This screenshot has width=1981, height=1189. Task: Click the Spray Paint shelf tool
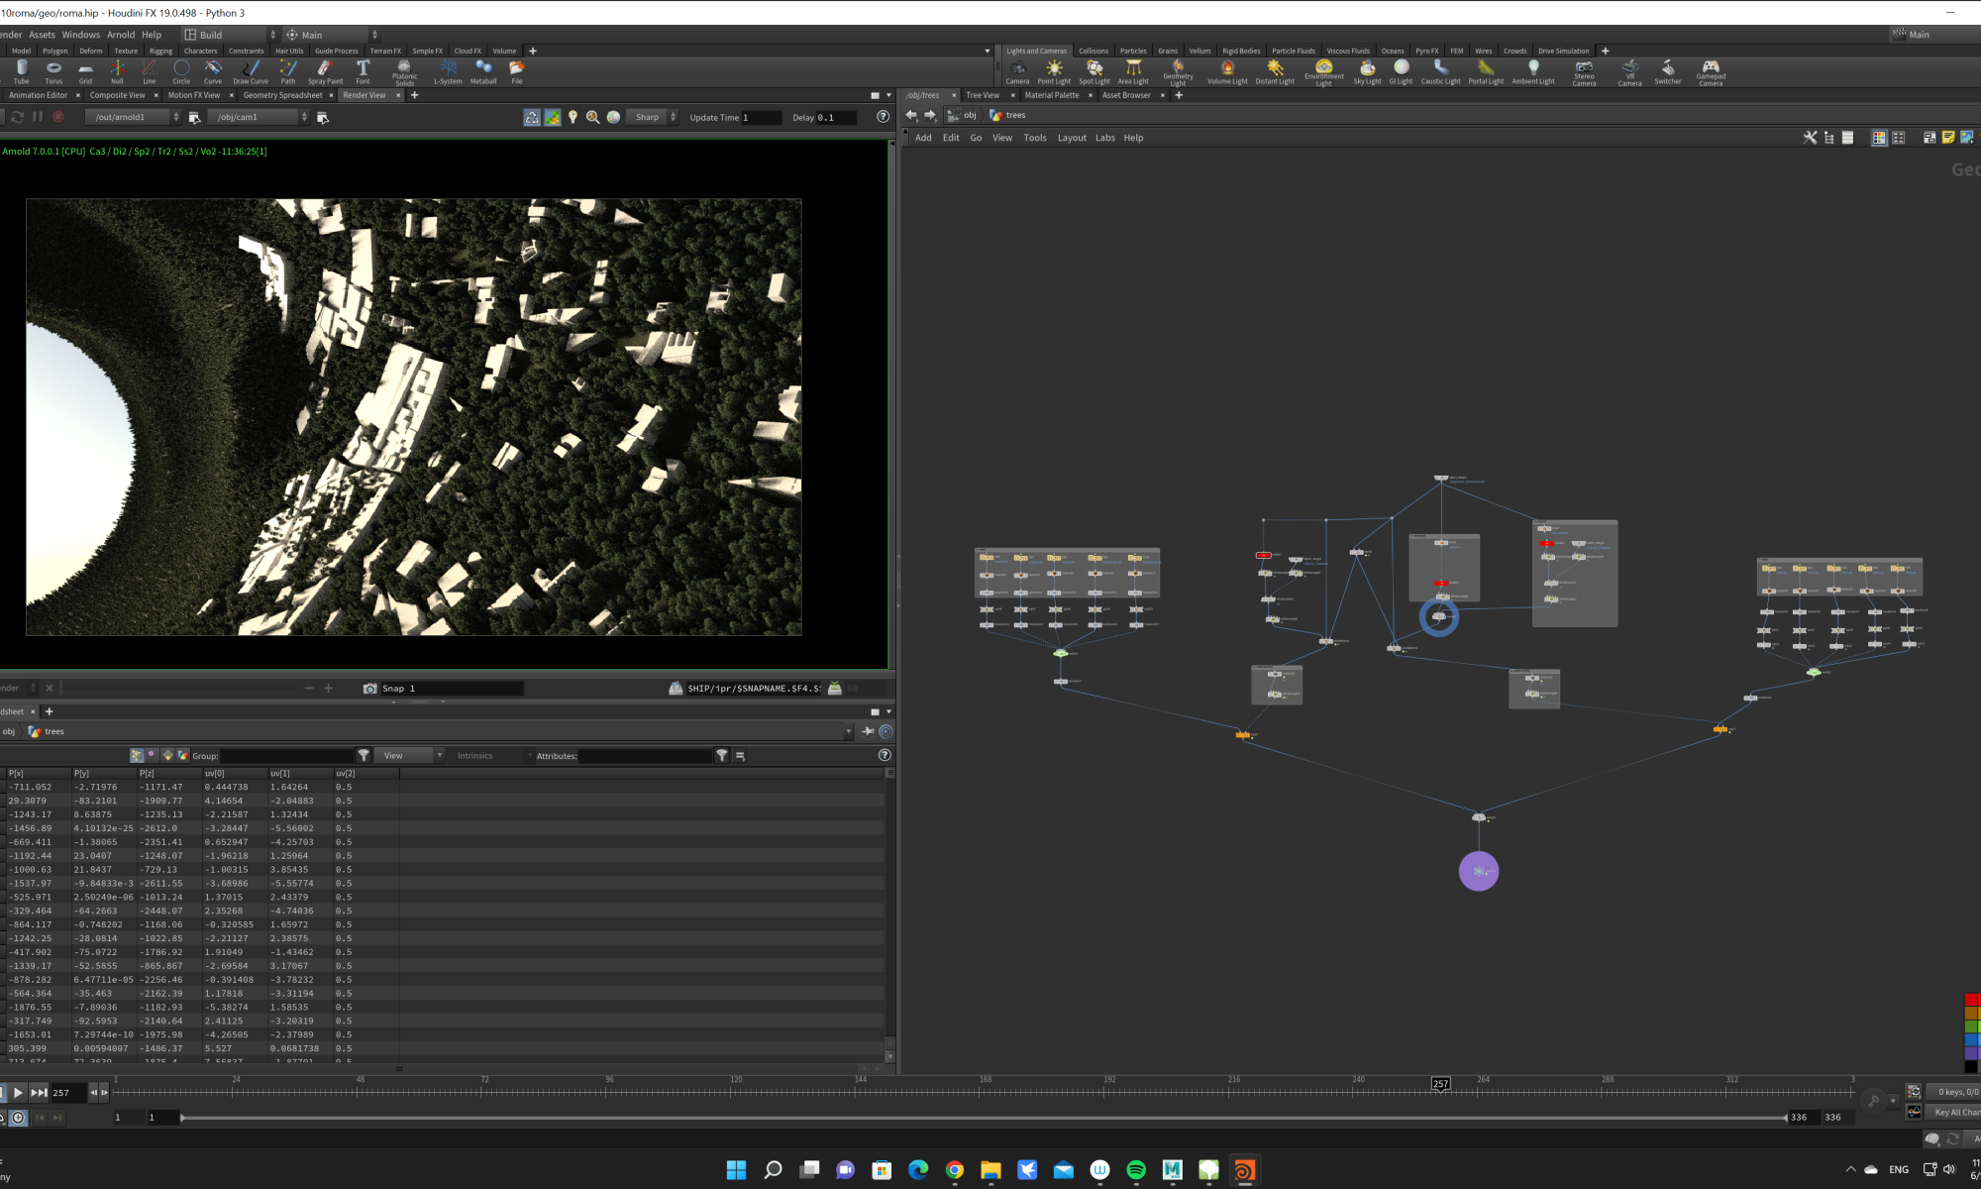point(325,71)
